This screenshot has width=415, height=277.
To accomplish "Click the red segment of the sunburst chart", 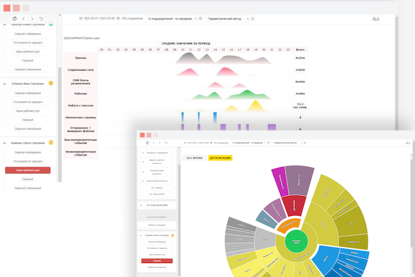I will pos(293,206).
